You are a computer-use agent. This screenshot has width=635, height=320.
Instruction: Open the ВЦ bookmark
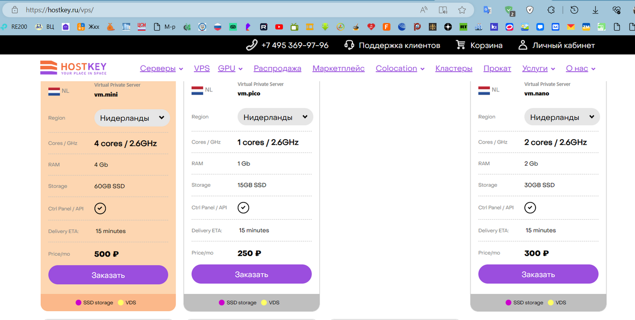tap(45, 27)
